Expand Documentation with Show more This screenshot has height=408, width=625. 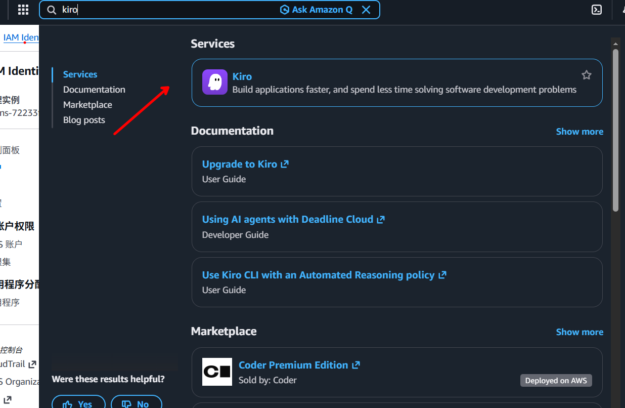click(579, 132)
